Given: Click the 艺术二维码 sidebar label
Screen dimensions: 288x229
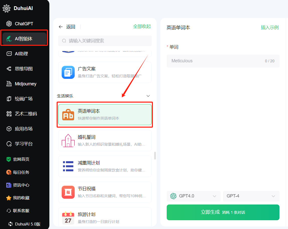Looking at the screenshot, I should [26, 114].
